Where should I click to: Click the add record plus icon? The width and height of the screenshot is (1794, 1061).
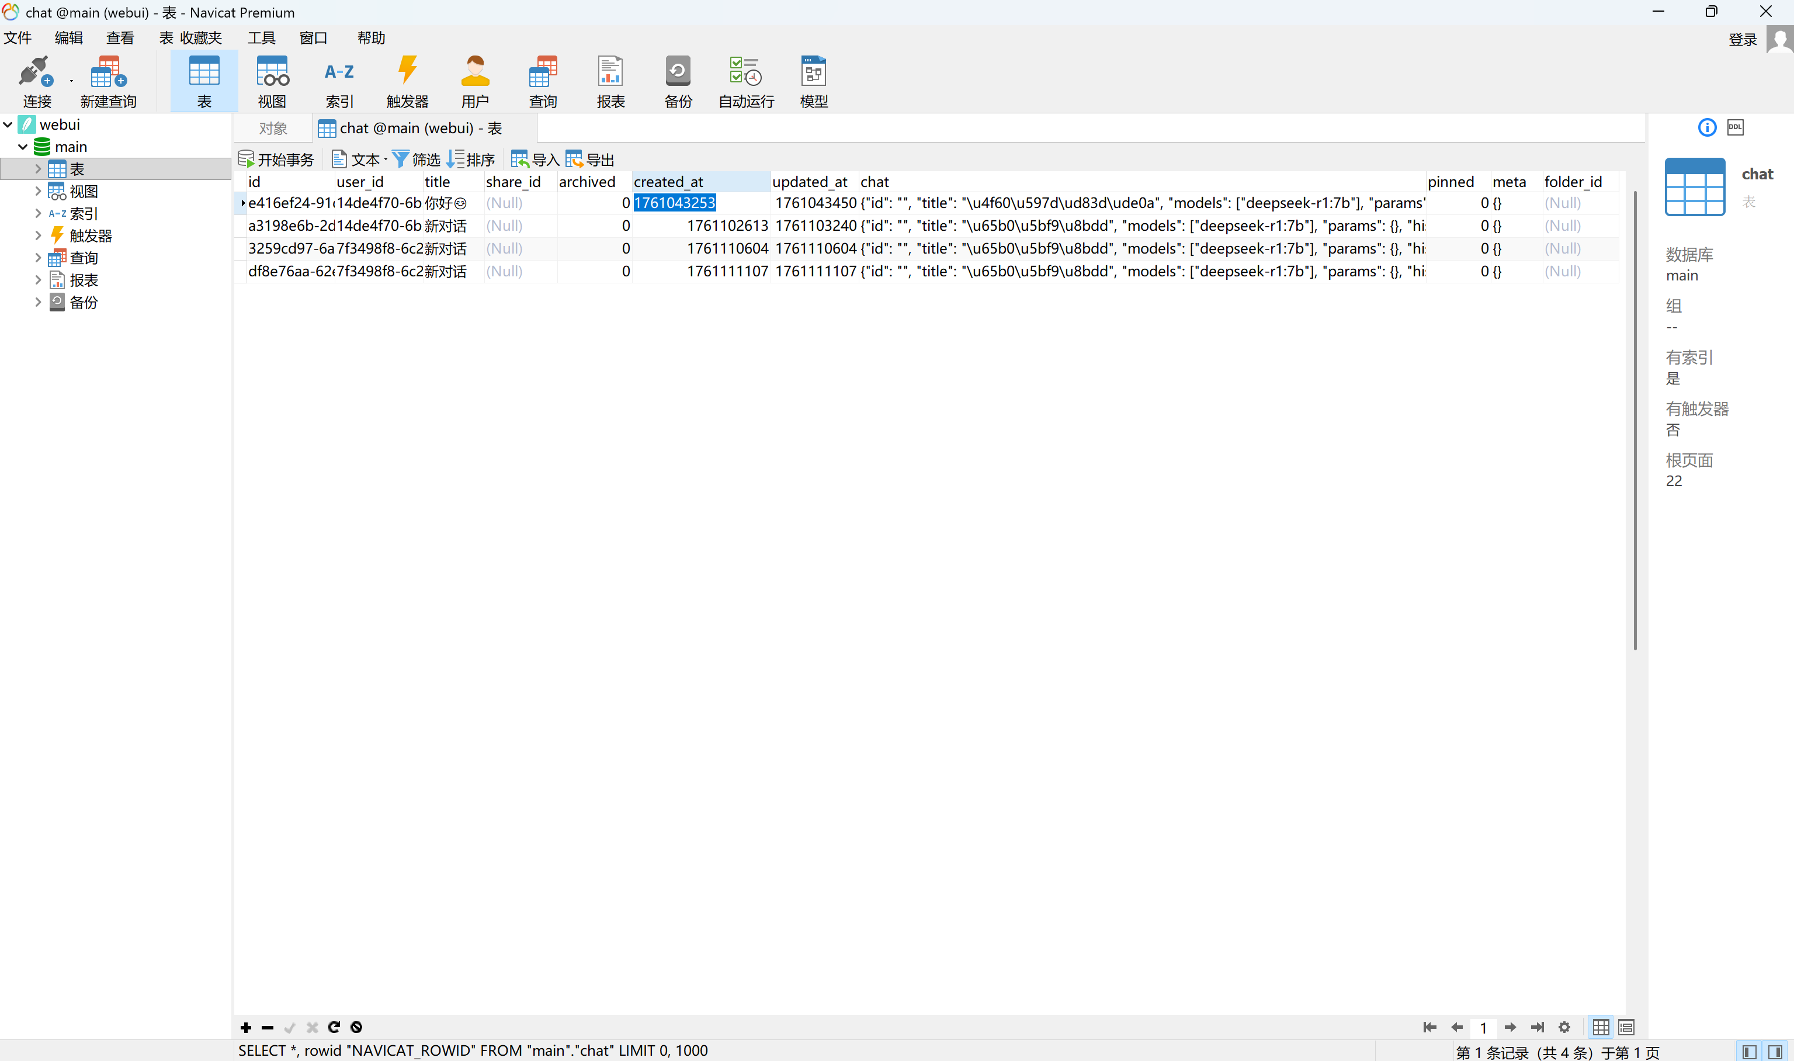pos(246,1027)
